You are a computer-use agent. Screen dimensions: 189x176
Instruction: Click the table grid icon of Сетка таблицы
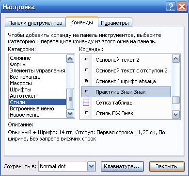pos(86,103)
